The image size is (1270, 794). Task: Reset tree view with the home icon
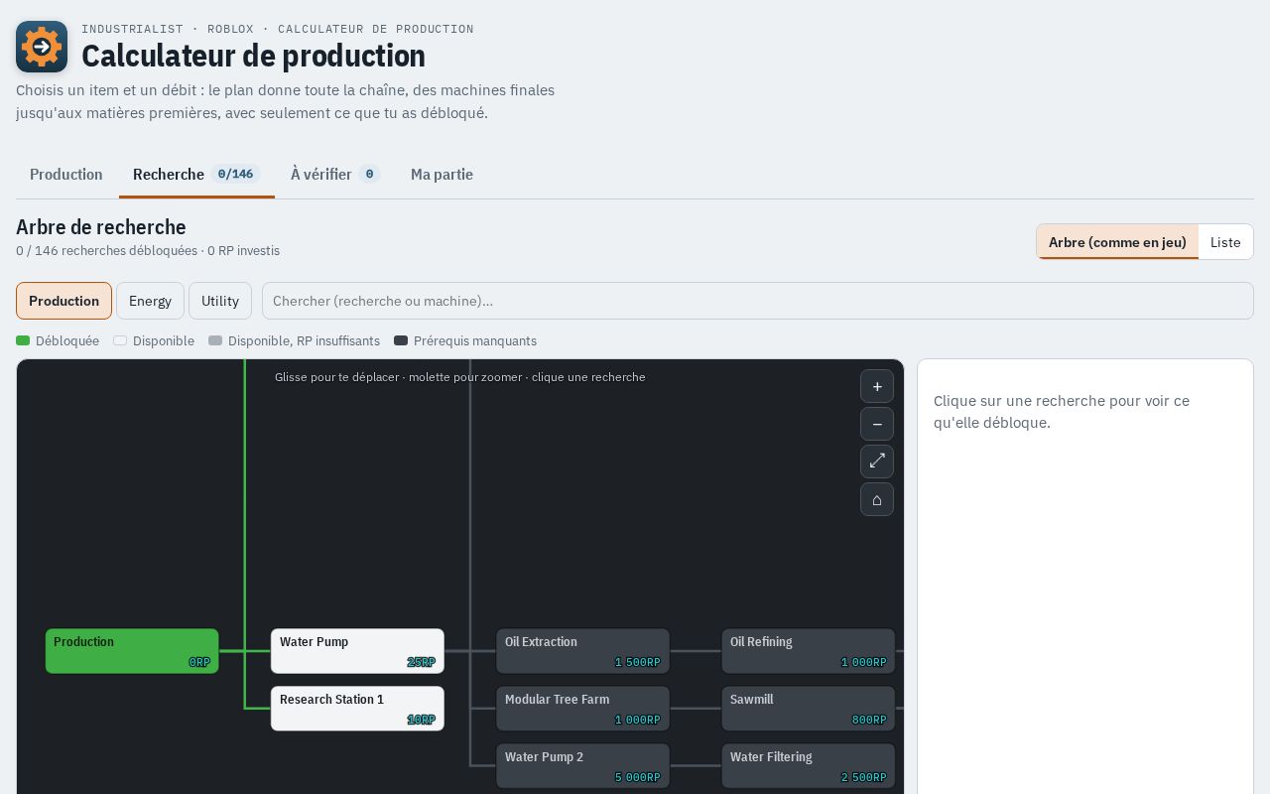(877, 499)
